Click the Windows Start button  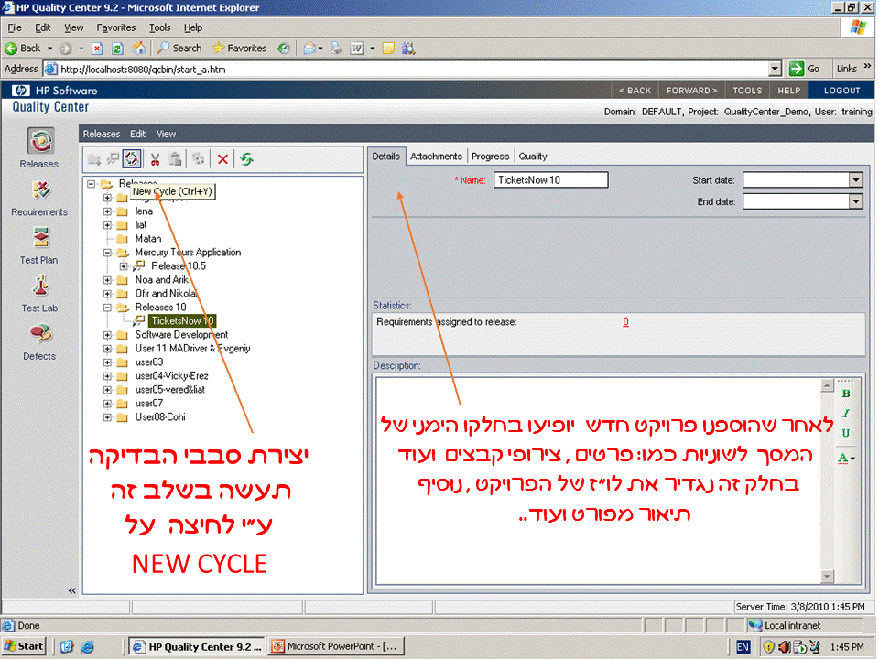pyautogui.click(x=24, y=647)
